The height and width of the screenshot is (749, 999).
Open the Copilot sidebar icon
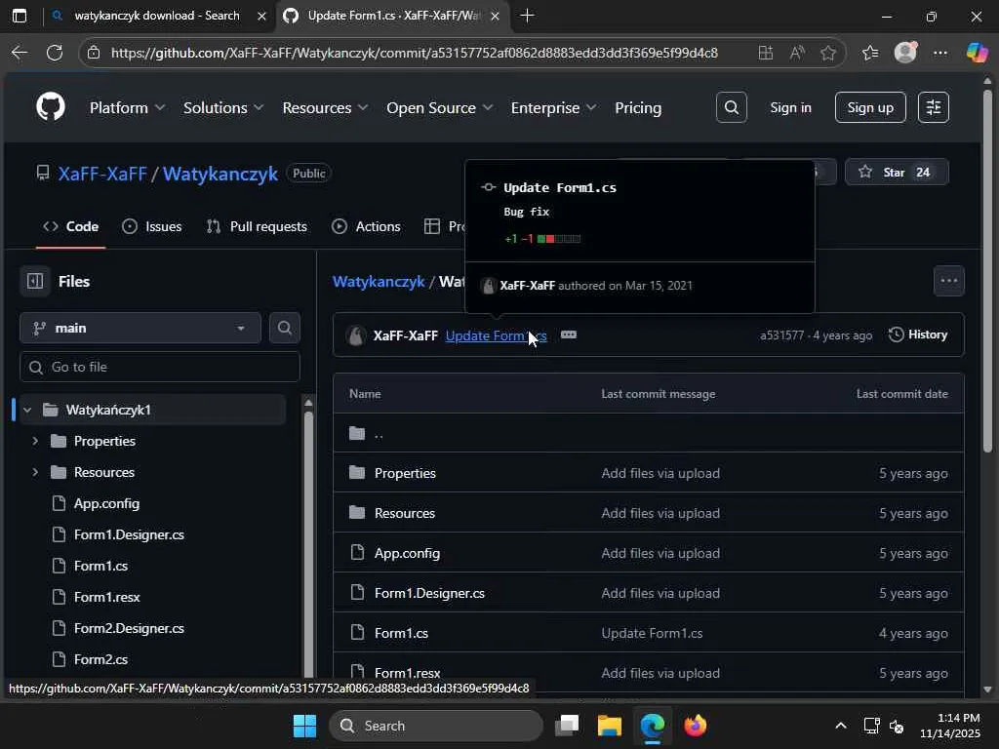pyautogui.click(x=976, y=53)
